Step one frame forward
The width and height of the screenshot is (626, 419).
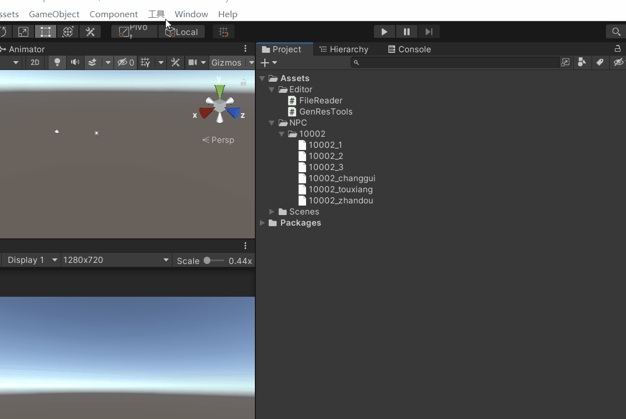coord(429,32)
